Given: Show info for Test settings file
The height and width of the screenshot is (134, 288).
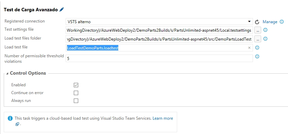Looking at the screenshot, I should pyautogui.click(x=265, y=30).
